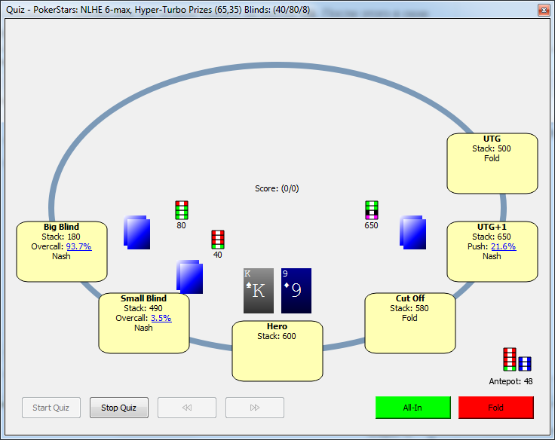Click the UTG+1 player's face-down cards

point(413,232)
